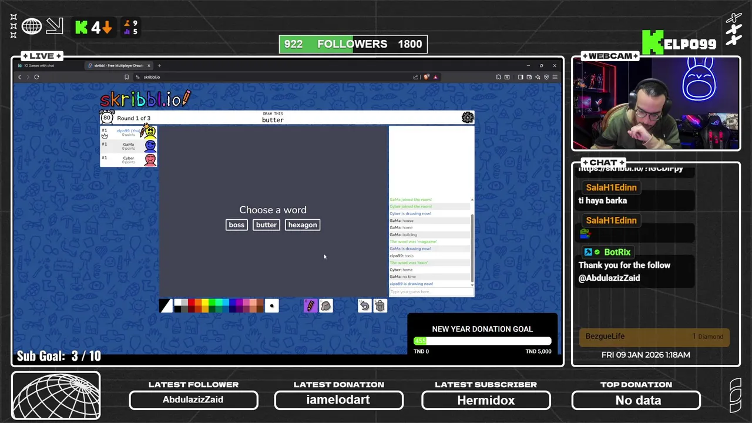Viewport: 752px width, 423px height.
Task: Pick the yellow color swatch
Action: [x=205, y=302]
